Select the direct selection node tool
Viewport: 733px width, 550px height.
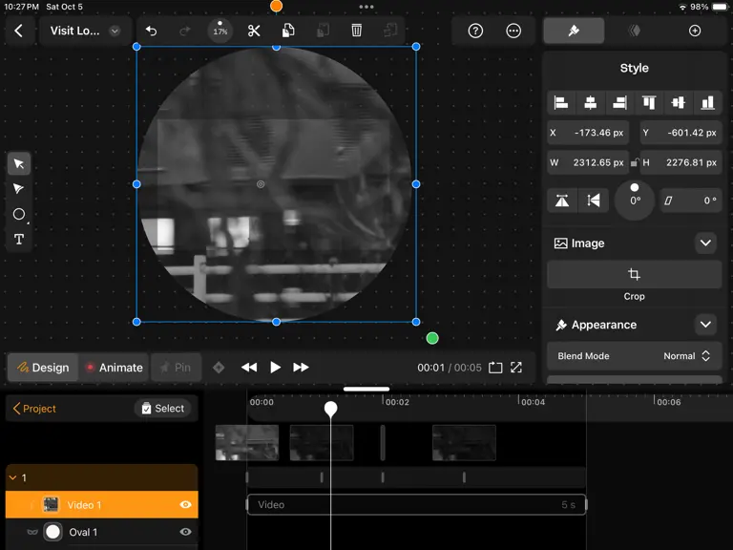click(19, 189)
